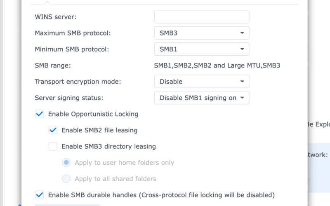This screenshot has height=206, width=330.
Task: Toggle the SMB durable handles checkbox
Action: [40, 195]
